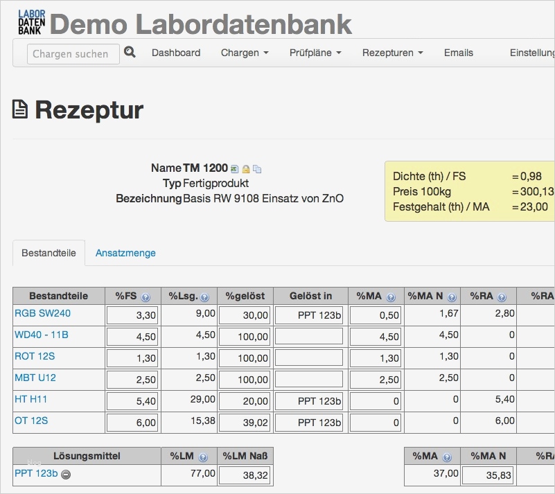
Task: Click the %FS field for HT H11
Action: [132, 401]
